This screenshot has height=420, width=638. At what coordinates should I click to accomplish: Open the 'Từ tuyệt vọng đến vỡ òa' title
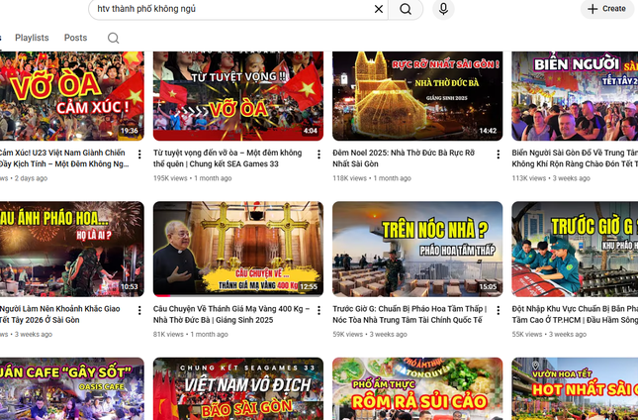coord(228,158)
